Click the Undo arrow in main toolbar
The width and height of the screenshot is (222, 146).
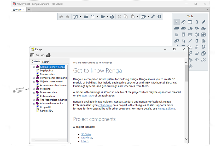61,17
